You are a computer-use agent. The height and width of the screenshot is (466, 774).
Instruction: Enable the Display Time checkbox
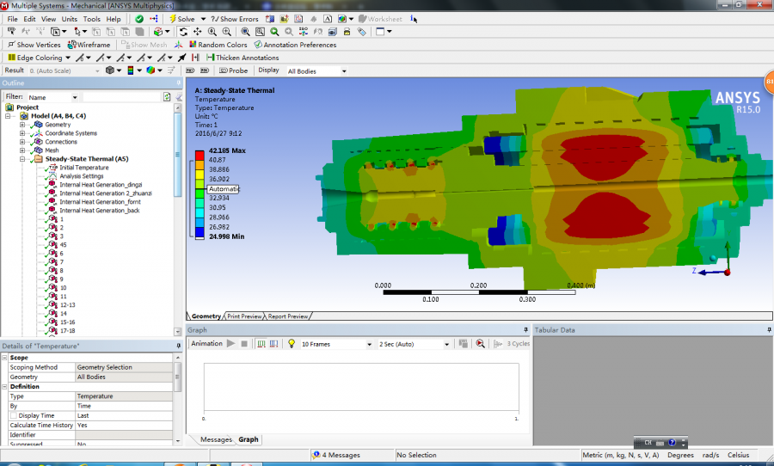13,415
